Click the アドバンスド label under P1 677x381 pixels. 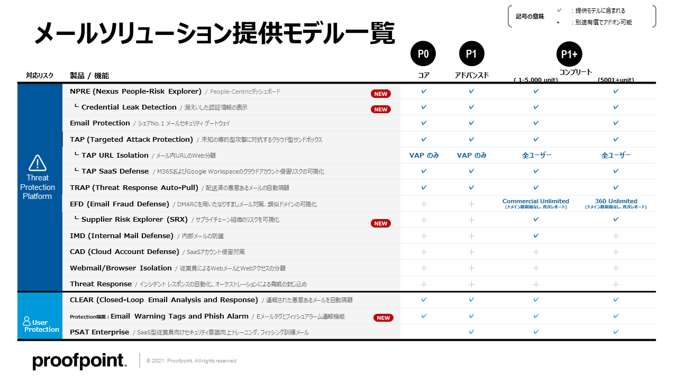[x=472, y=75]
